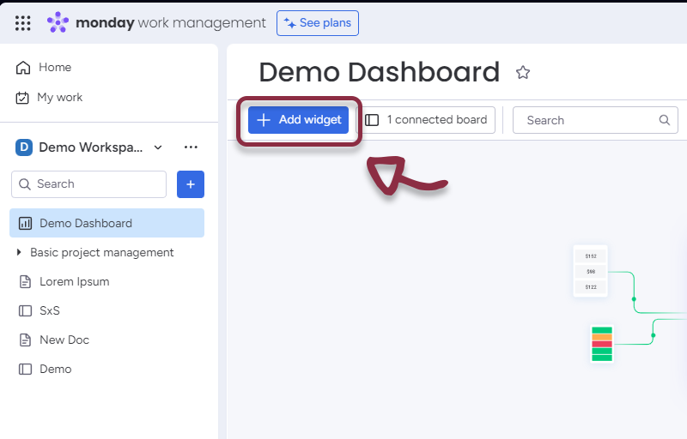Image resolution: width=687 pixels, height=439 pixels.
Task: Select Demo Dashboard in the sidebar
Action: pyautogui.click(x=86, y=224)
